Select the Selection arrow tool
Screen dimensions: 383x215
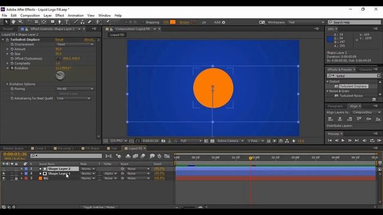pyautogui.click(x=7, y=22)
